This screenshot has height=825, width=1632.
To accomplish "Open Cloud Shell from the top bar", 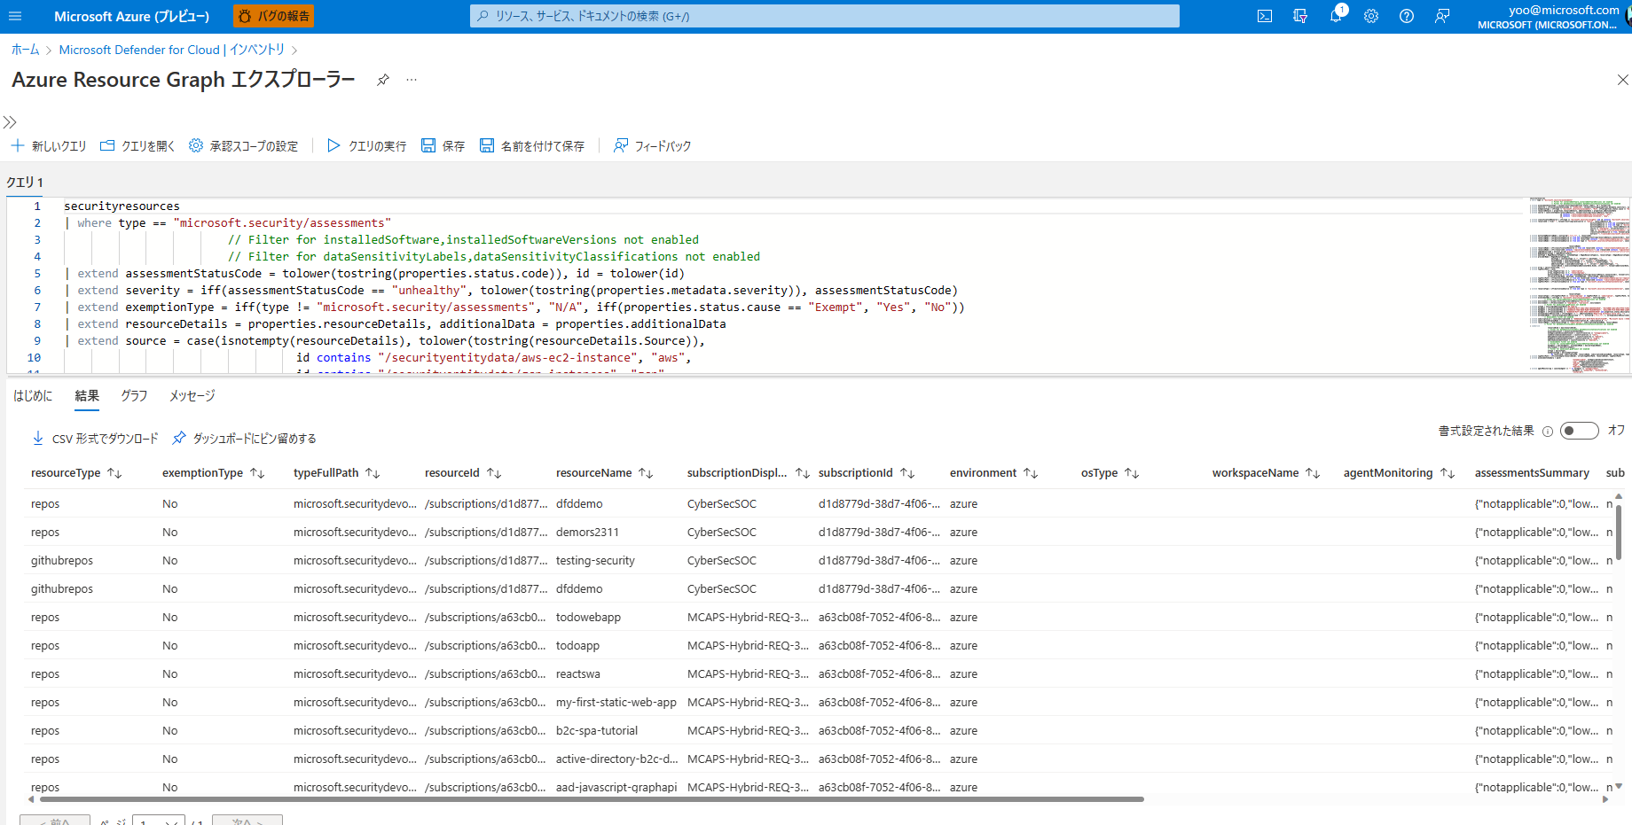I will (1263, 15).
